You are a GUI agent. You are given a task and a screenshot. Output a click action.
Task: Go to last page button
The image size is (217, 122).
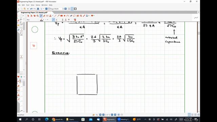[115, 115]
